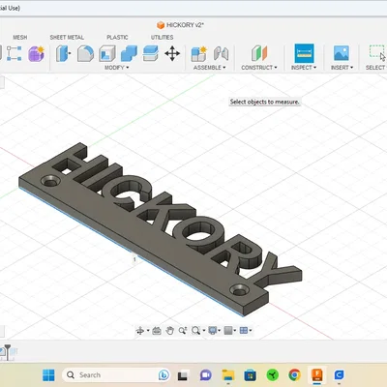Click the taskbar Search box
Viewport: 387px width, 387px height.
[115, 375]
